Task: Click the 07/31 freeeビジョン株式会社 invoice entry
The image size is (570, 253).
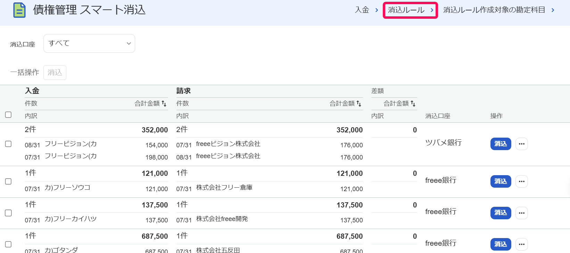Action: (x=270, y=145)
